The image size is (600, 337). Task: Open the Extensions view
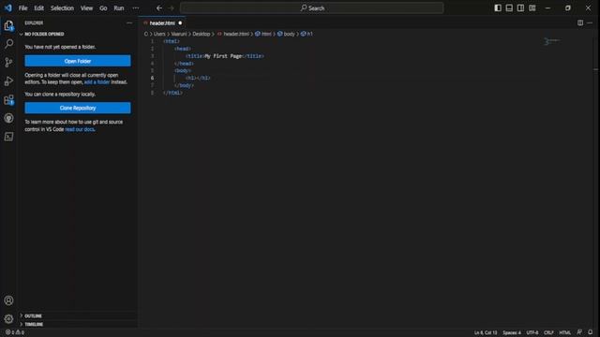tap(8, 100)
